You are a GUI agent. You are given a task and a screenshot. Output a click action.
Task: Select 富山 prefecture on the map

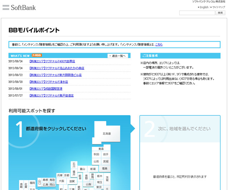[82, 169]
